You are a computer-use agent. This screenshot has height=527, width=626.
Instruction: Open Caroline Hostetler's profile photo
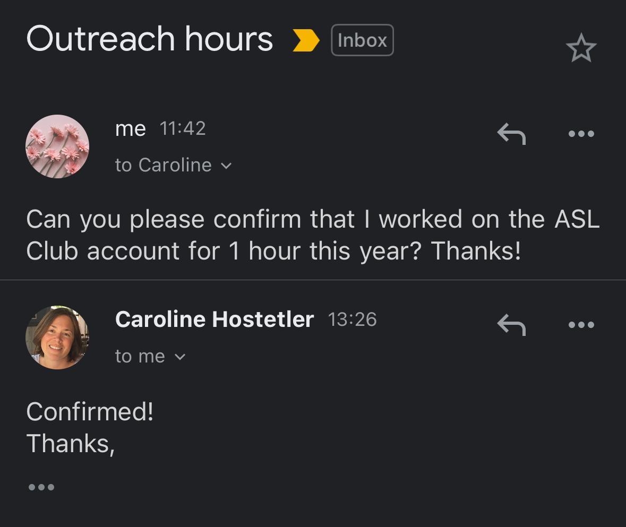(x=57, y=338)
